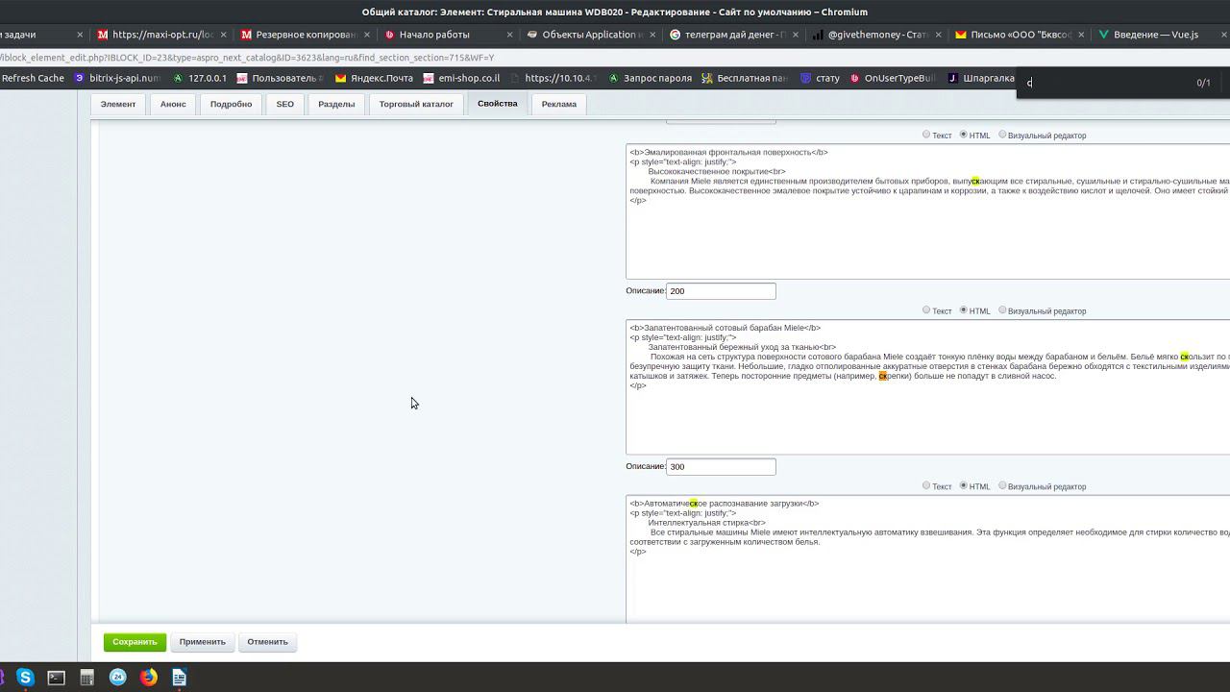Open the https://10.10.4 bookmark

click(x=553, y=78)
